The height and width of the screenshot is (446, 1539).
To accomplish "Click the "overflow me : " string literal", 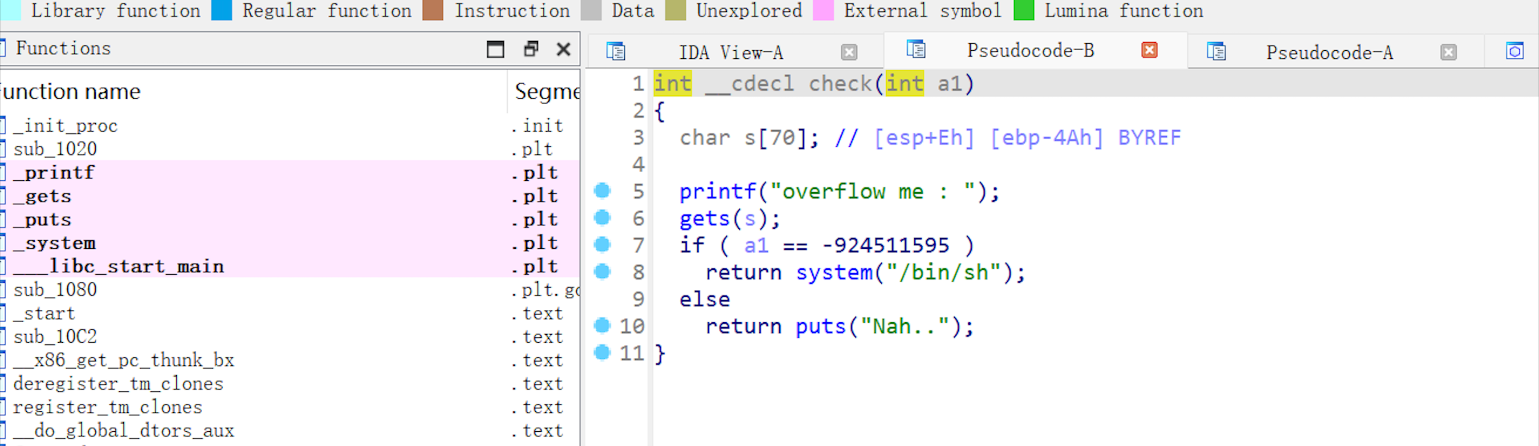I will pyautogui.click(x=873, y=192).
